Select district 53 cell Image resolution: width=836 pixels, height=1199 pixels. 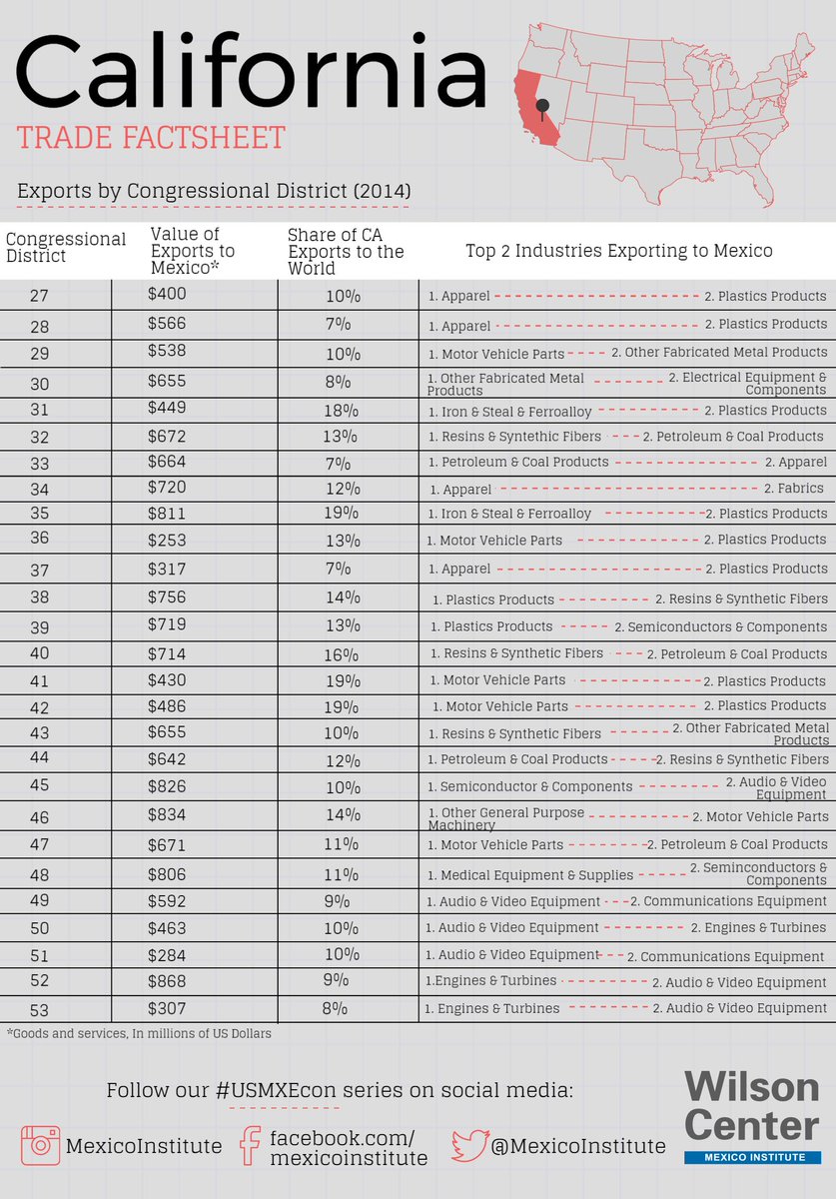[x=40, y=1009]
